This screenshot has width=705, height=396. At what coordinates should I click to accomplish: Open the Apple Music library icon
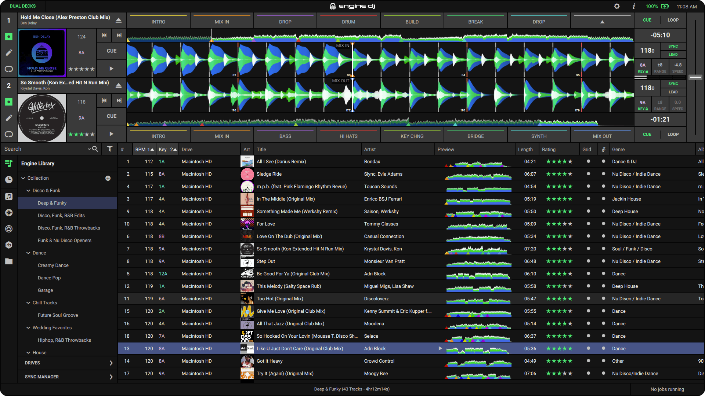pos(9,196)
